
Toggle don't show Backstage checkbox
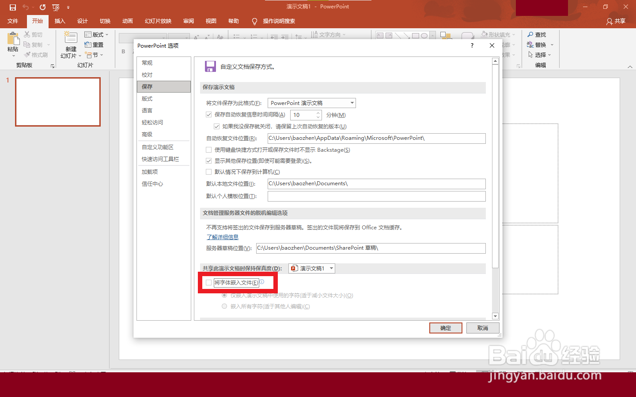pyautogui.click(x=209, y=150)
